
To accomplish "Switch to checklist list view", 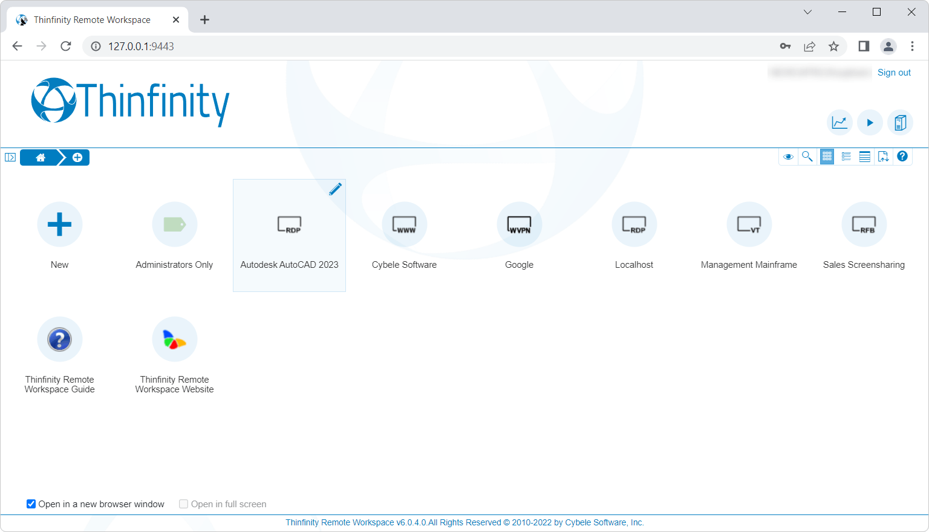I will (x=846, y=157).
